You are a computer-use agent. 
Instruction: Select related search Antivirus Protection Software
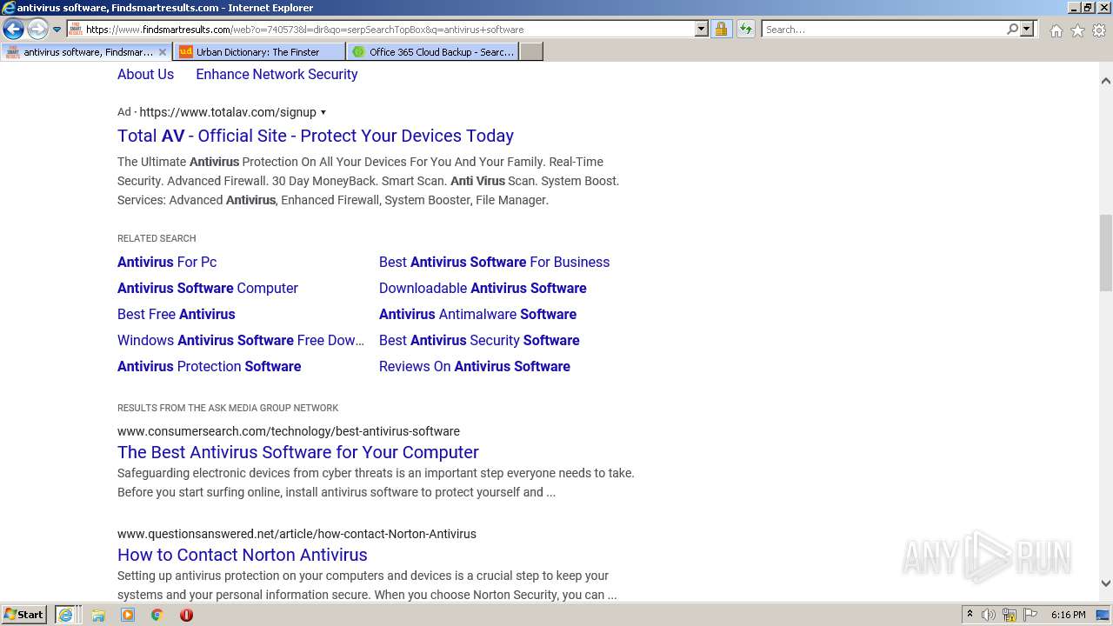tap(210, 366)
